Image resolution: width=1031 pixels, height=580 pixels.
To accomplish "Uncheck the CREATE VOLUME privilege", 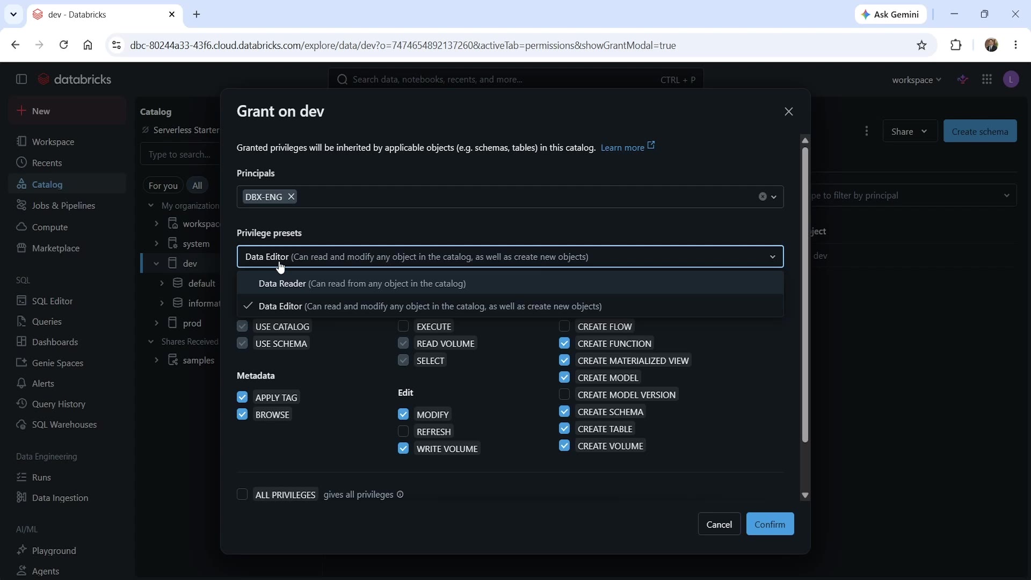I will (564, 446).
